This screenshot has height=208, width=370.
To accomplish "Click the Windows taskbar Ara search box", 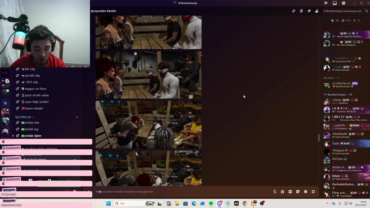I will [x=134, y=203].
